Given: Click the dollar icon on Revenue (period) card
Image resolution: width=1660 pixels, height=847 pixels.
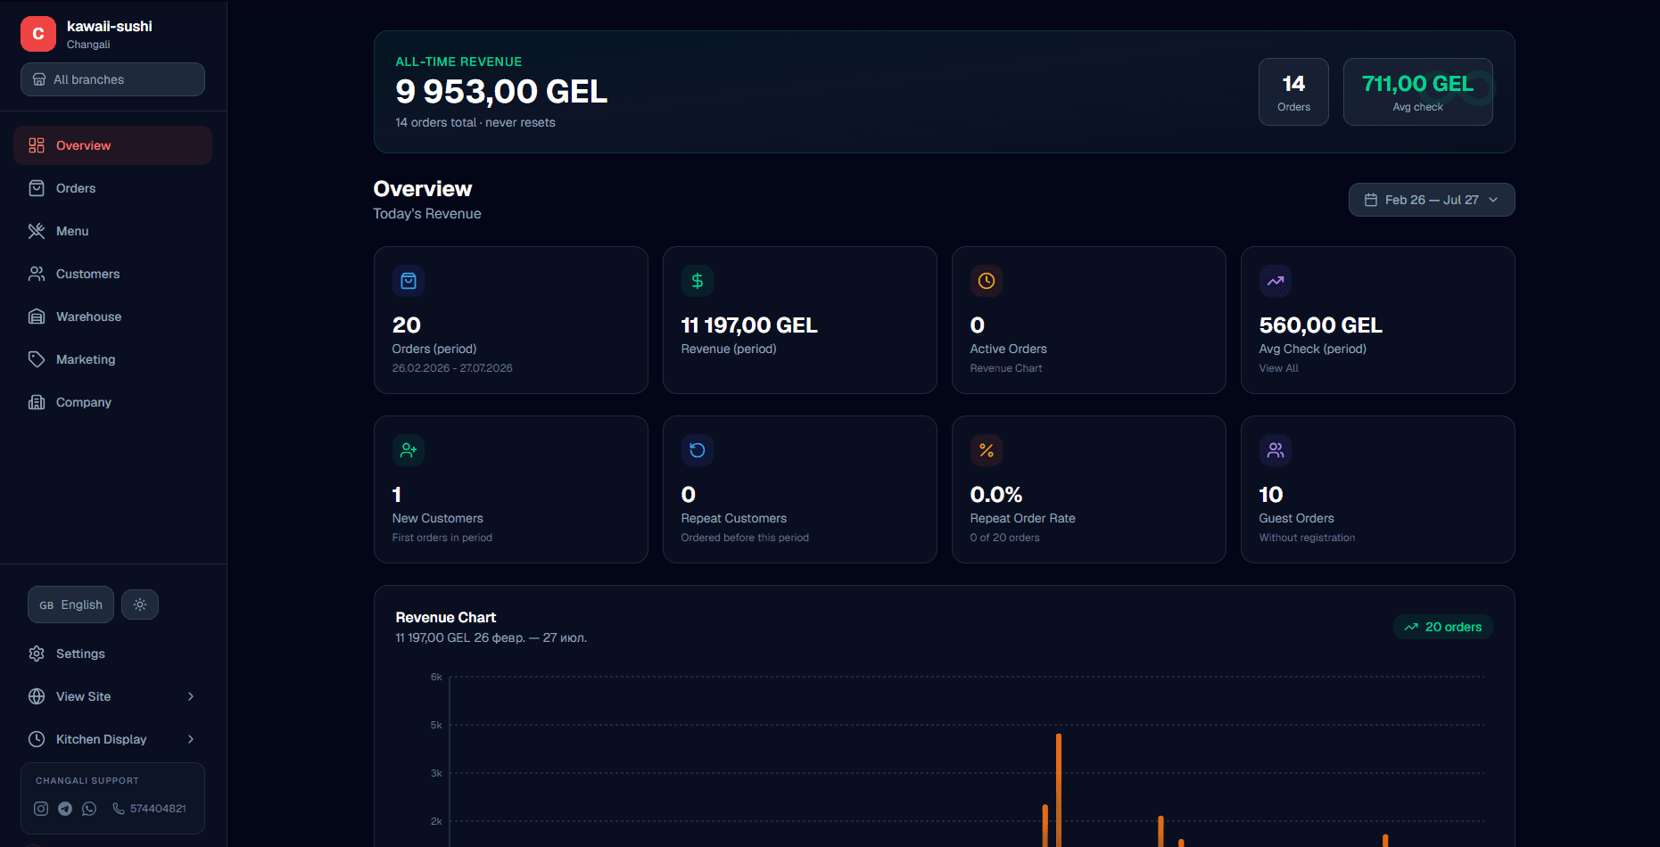Looking at the screenshot, I should coord(698,281).
